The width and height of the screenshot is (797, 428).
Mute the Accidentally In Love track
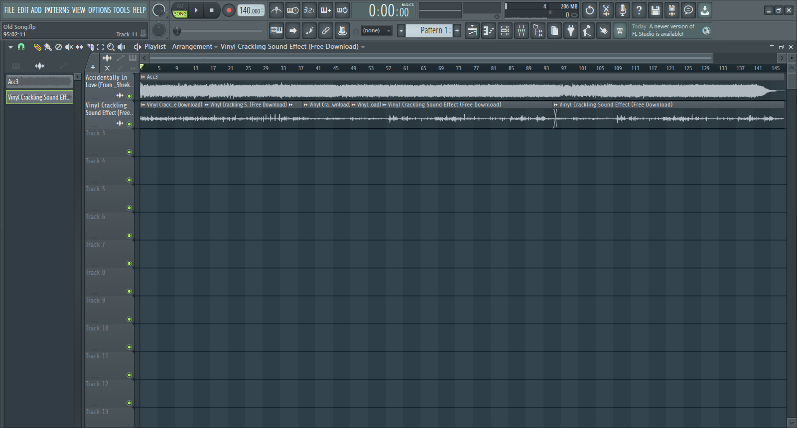[x=130, y=96]
